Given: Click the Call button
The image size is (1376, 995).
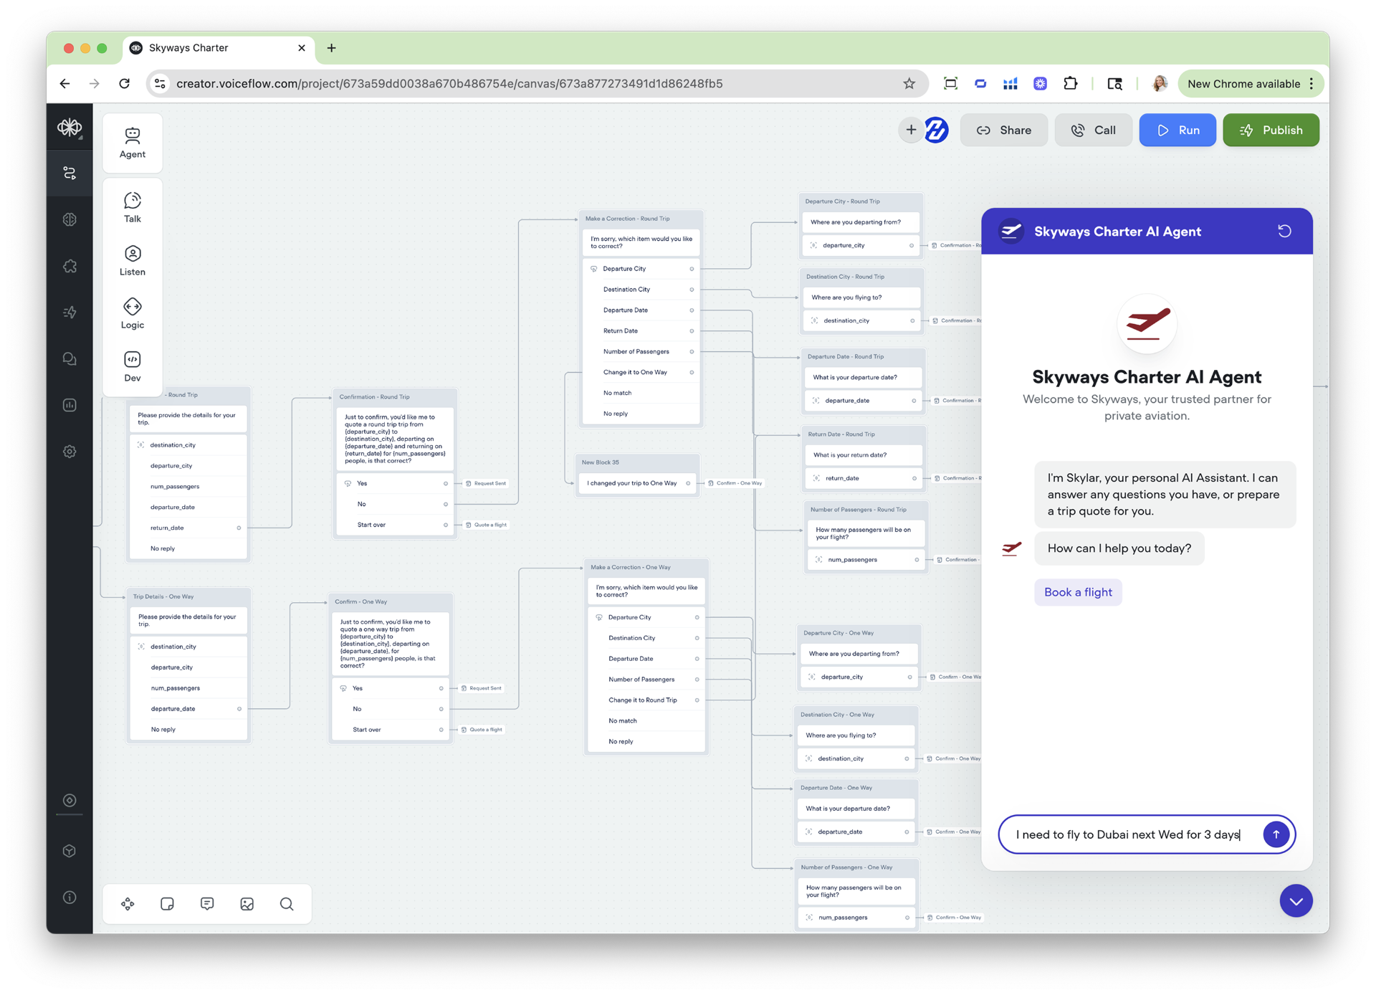Looking at the screenshot, I should click(1093, 130).
